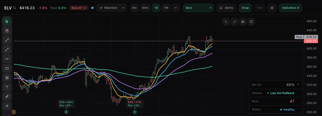Add ELV to Watchlist

click(x=108, y=8)
